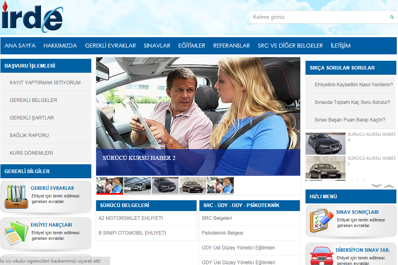
Task: Select the third slider thumbnail
Action: click(x=165, y=185)
